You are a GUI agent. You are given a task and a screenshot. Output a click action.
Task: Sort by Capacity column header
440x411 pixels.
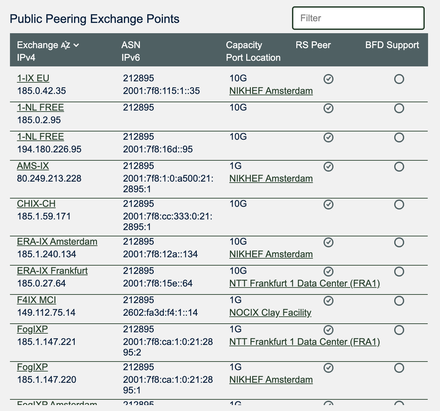(x=244, y=45)
